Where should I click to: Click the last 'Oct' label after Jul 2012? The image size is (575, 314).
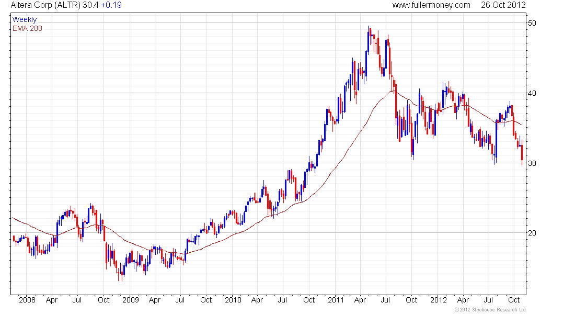pos(514,300)
